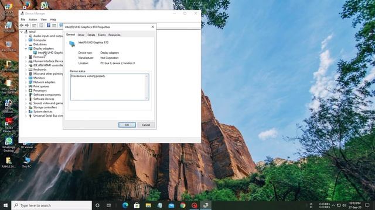The image size is (375, 210).
Task: Click the Computer category icon
Action: 30,40
